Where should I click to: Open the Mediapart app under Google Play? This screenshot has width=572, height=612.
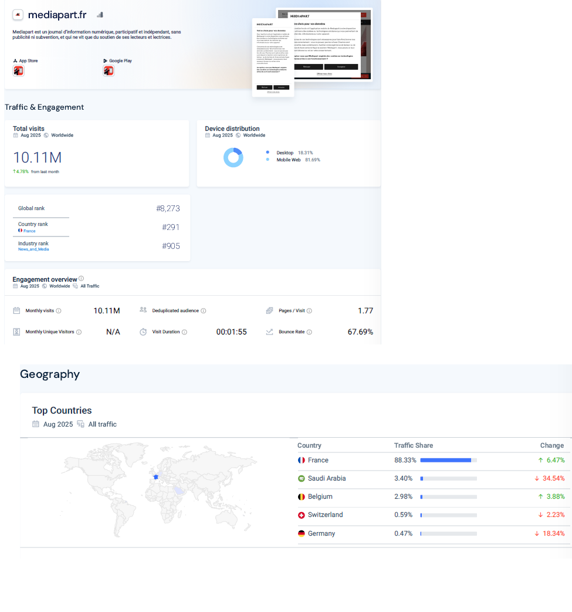coord(109,71)
